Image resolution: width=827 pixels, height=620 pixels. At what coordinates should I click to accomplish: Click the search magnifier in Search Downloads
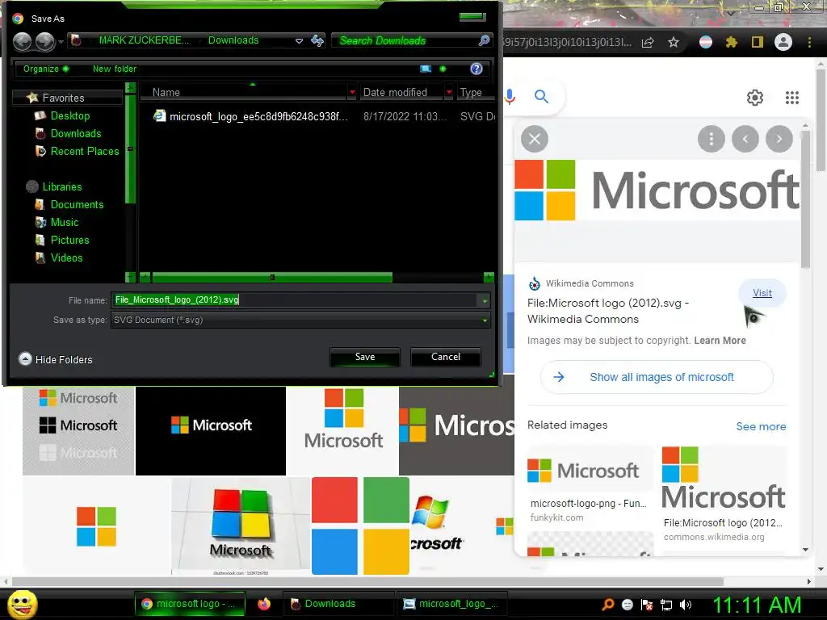(x=484, y=40)
